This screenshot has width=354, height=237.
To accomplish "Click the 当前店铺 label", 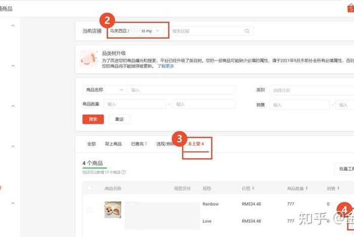I will click(x=92, y=31).
